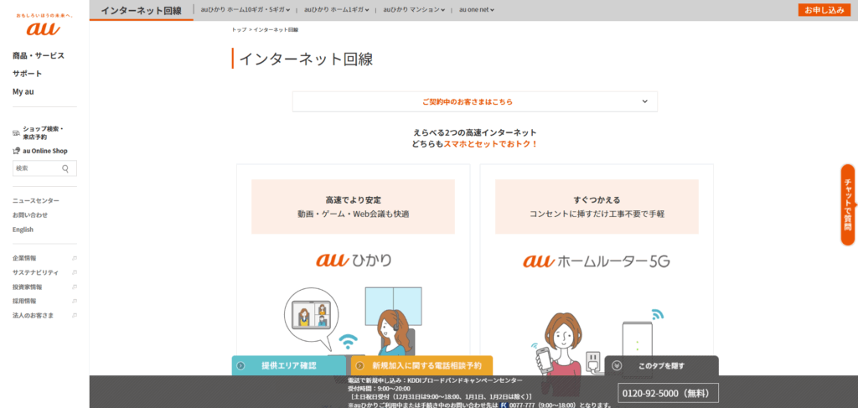The width and height of the screenshot is (858, 408).
Task: Click the search magnifier icon
Action: pos(66,168)
